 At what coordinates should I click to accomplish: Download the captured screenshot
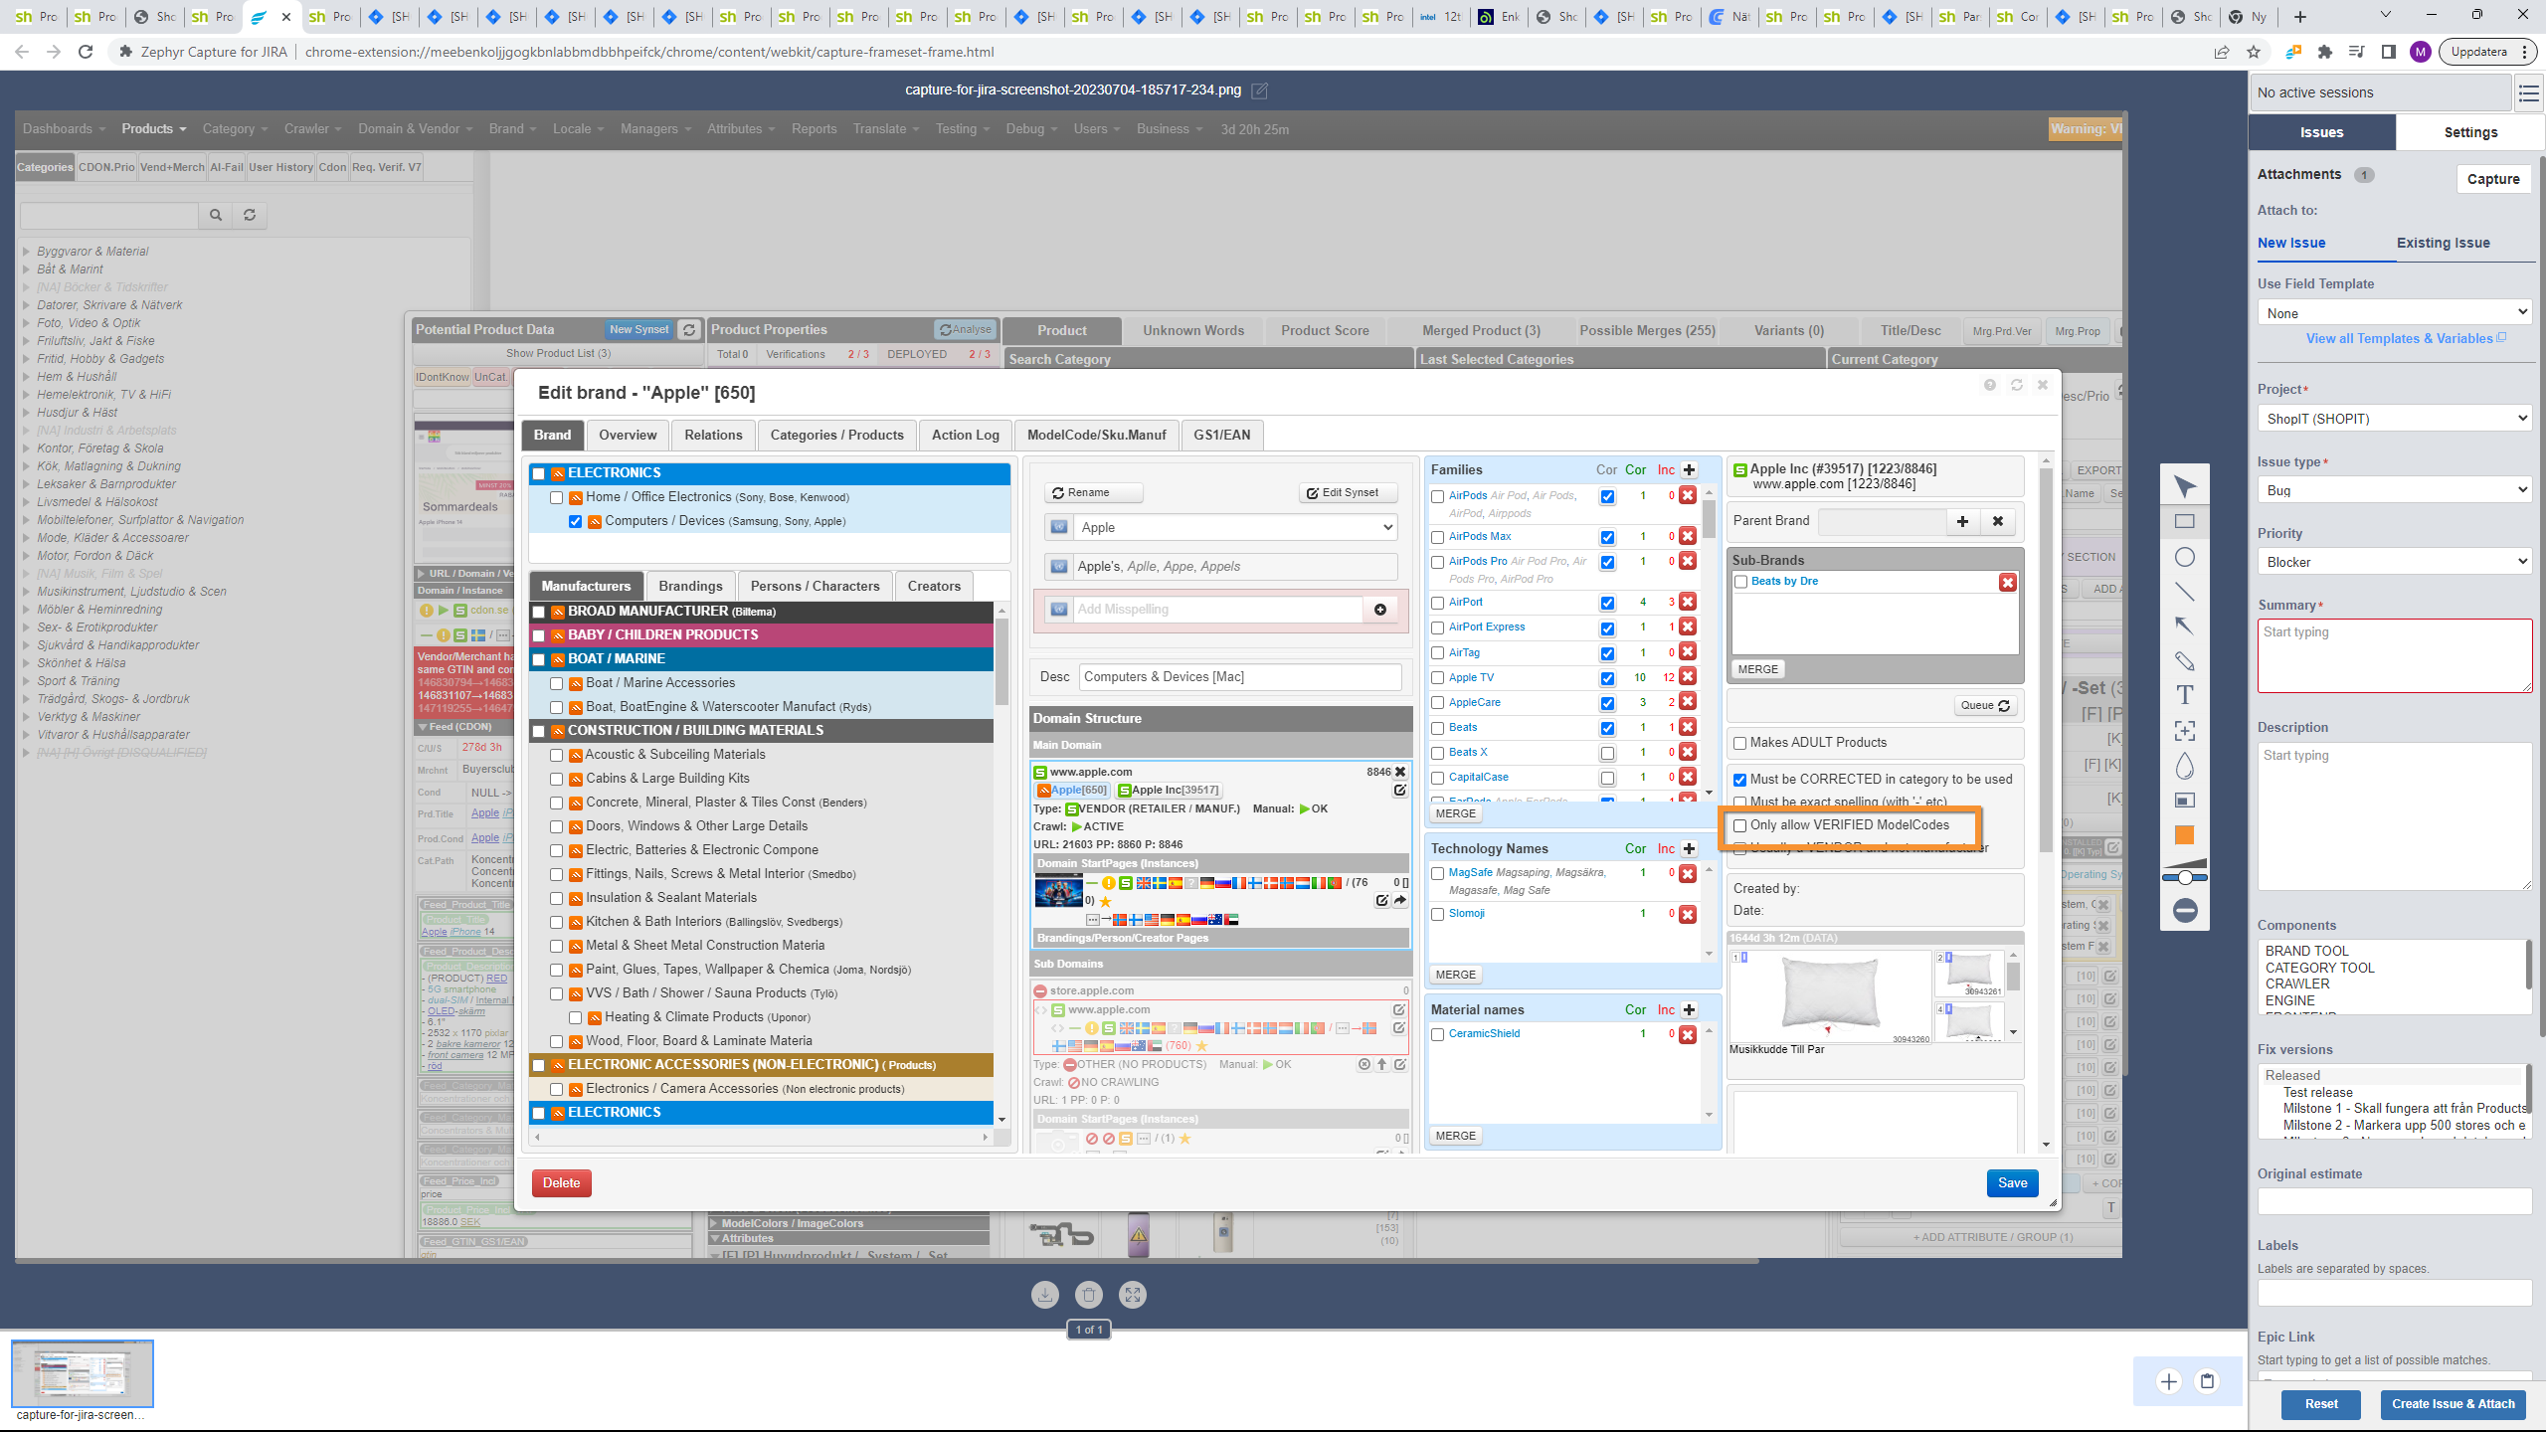[x=1045, y=1295]
